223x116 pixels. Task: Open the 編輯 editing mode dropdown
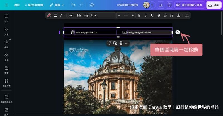click(x=57, y=5)
